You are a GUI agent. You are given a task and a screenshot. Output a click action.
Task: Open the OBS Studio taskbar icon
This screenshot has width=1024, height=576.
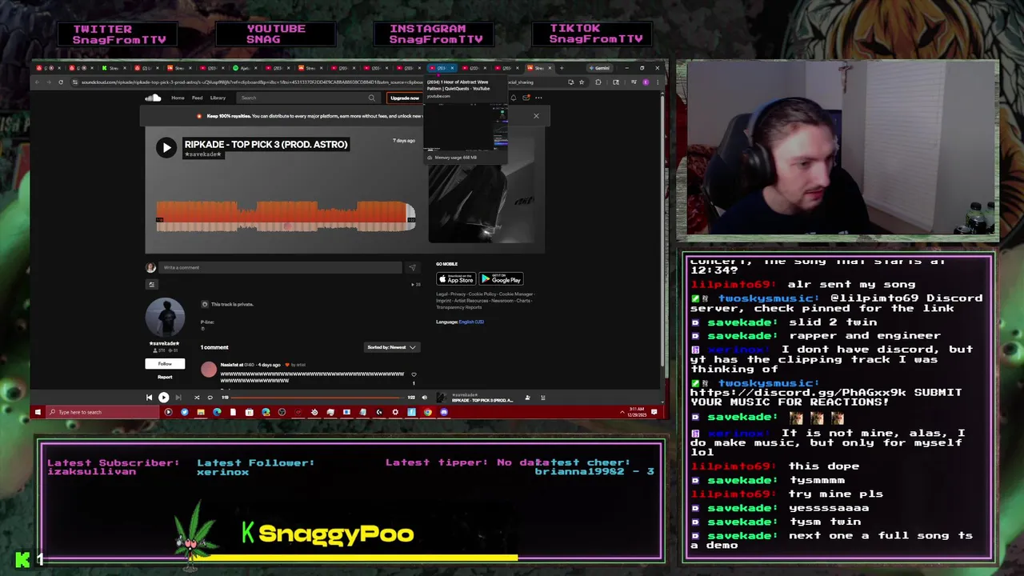tap(282, 412)
